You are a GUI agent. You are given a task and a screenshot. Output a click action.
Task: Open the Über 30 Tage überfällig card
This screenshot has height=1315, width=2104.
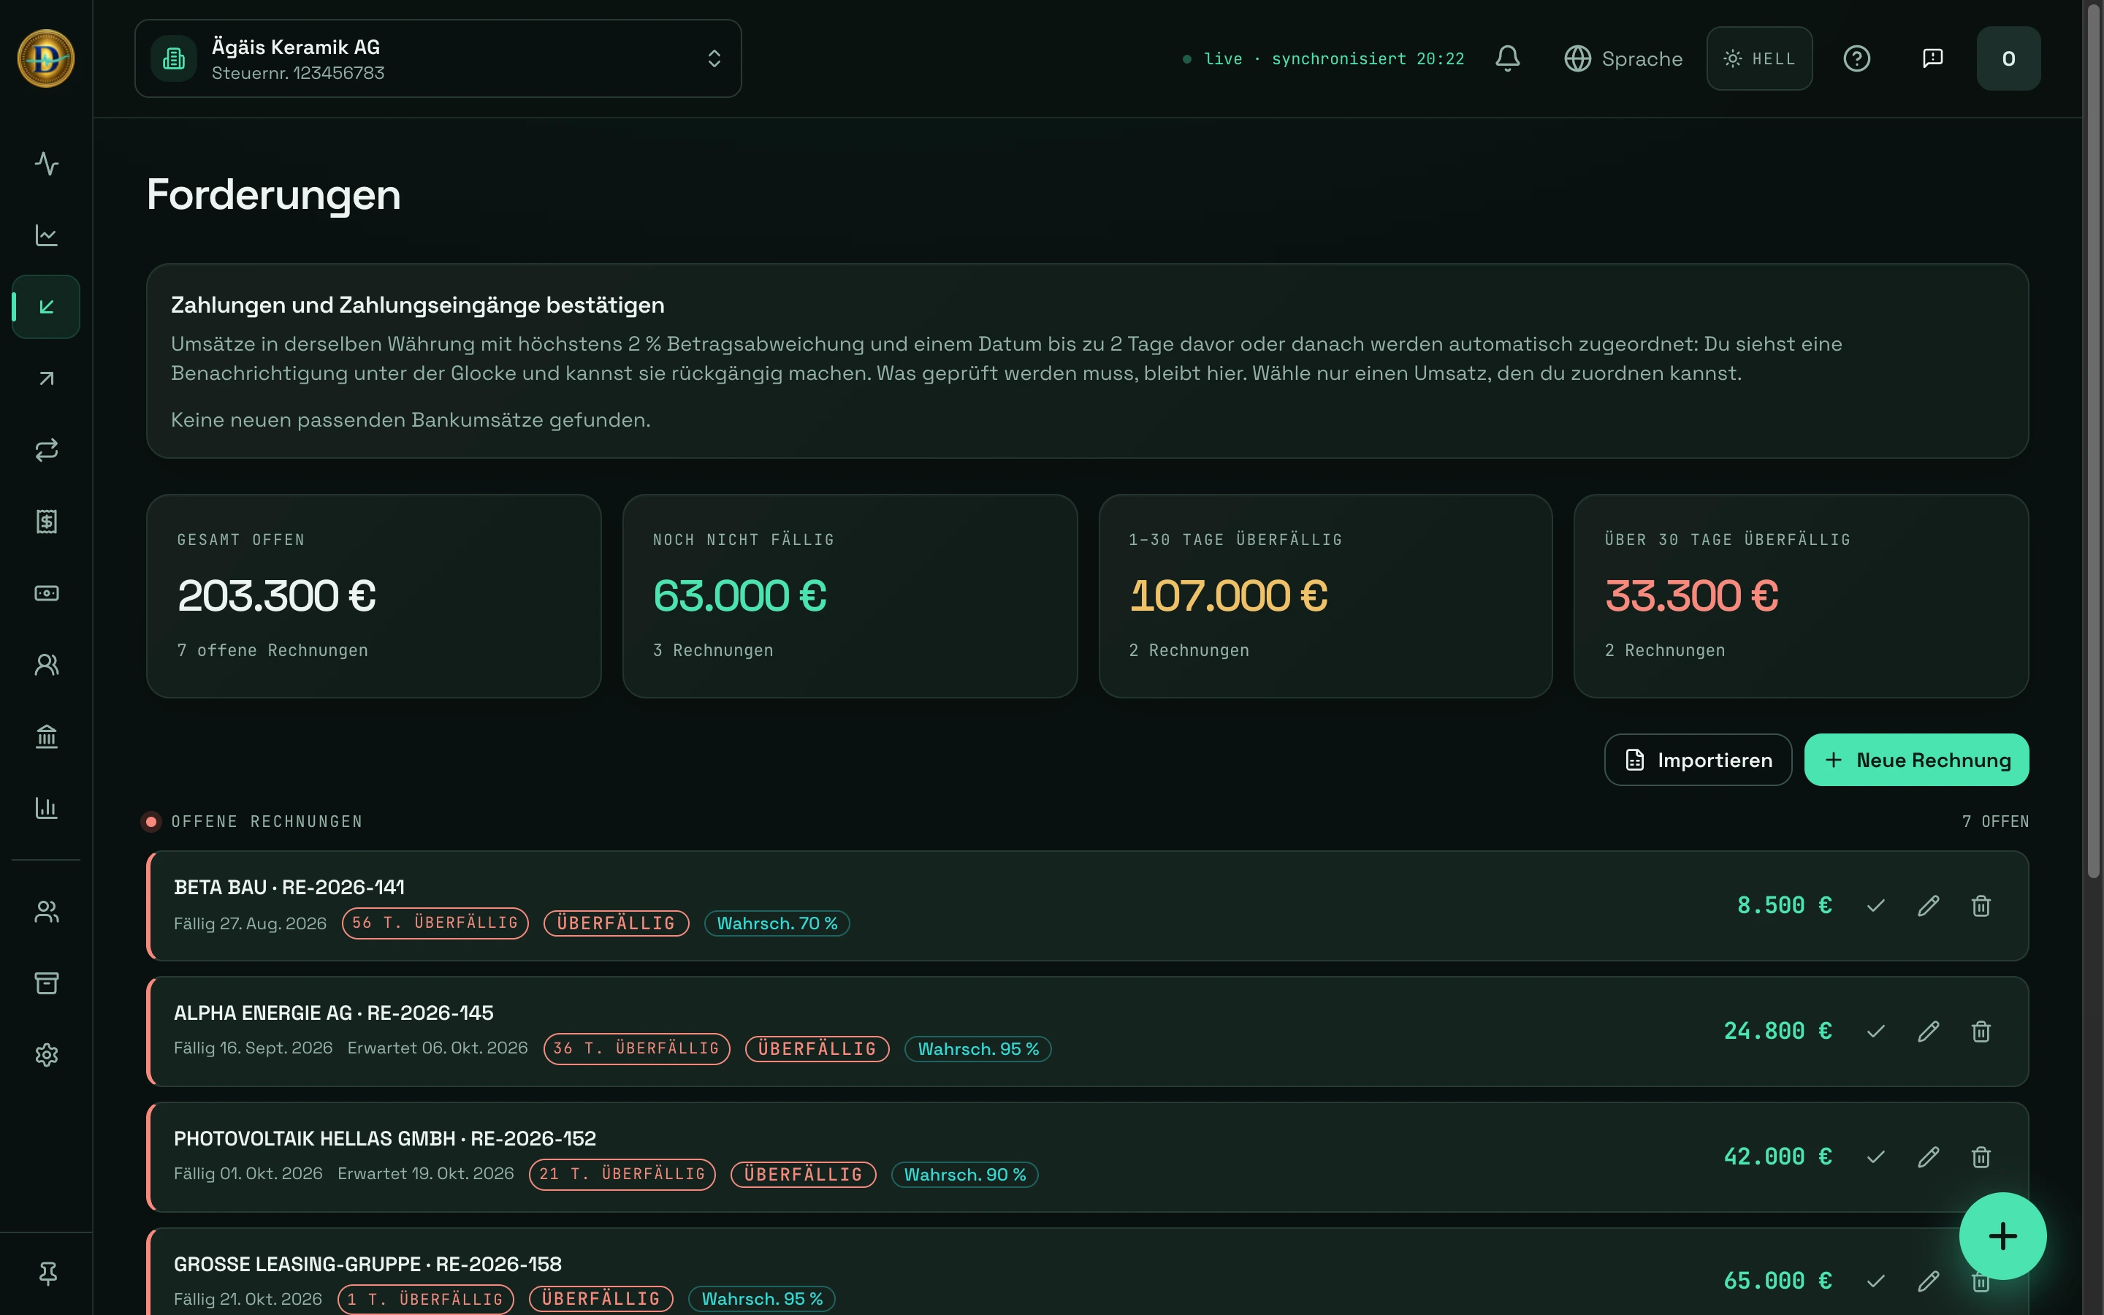[1801, 595]
